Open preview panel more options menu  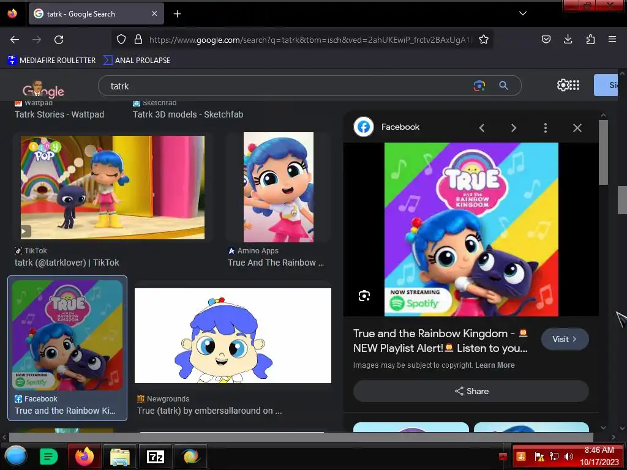click(x=546, y=128)
